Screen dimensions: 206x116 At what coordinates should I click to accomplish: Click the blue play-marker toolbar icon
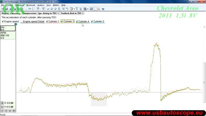[x=77, y=9]
